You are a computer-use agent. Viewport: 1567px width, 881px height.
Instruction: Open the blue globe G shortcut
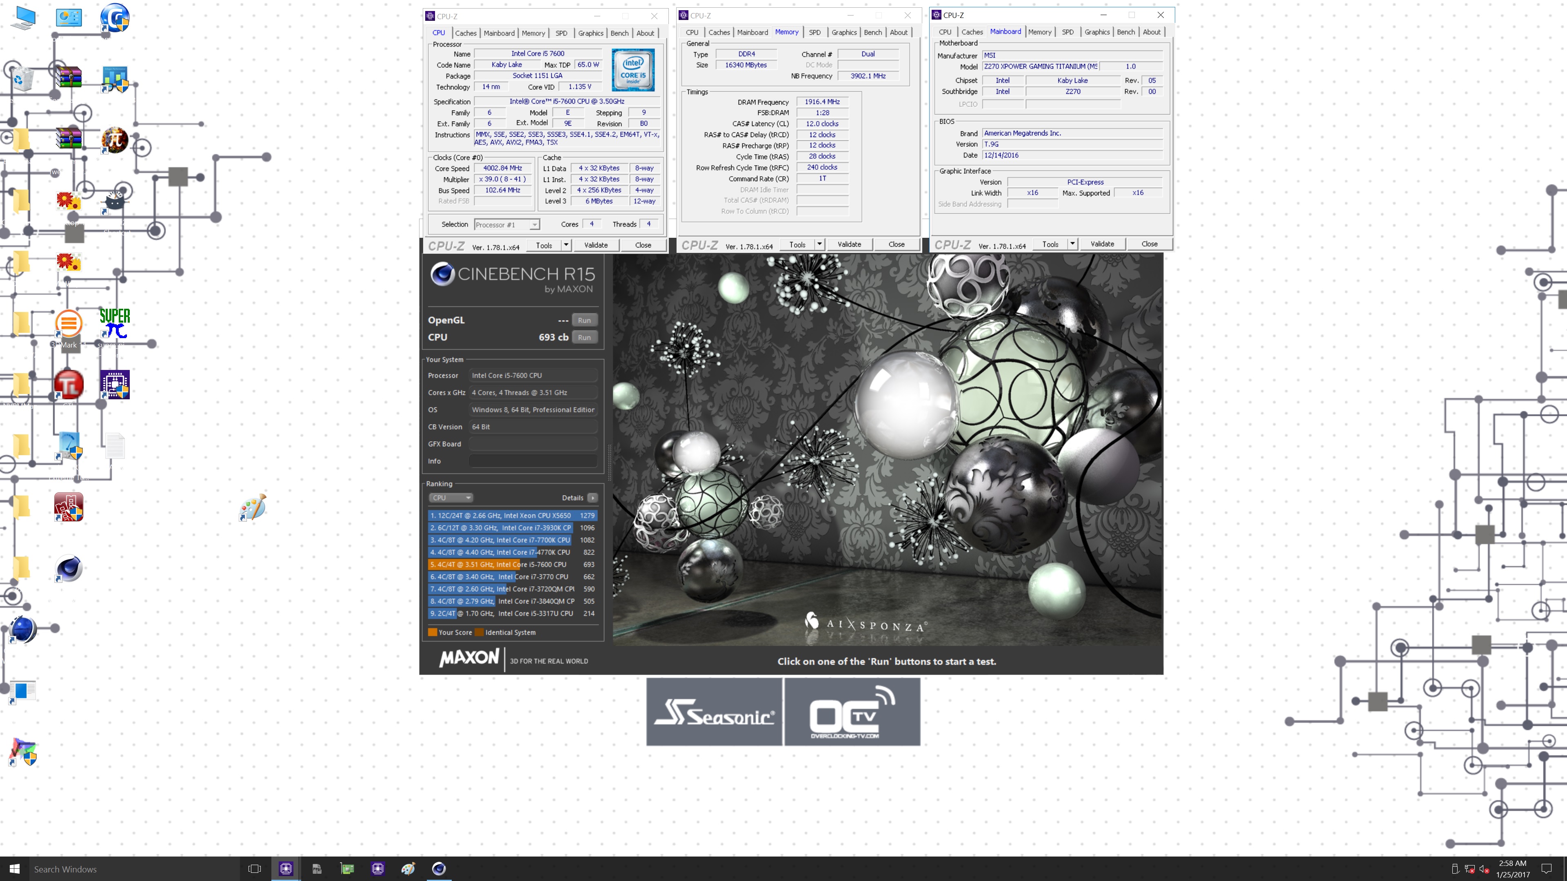point(114,18)
